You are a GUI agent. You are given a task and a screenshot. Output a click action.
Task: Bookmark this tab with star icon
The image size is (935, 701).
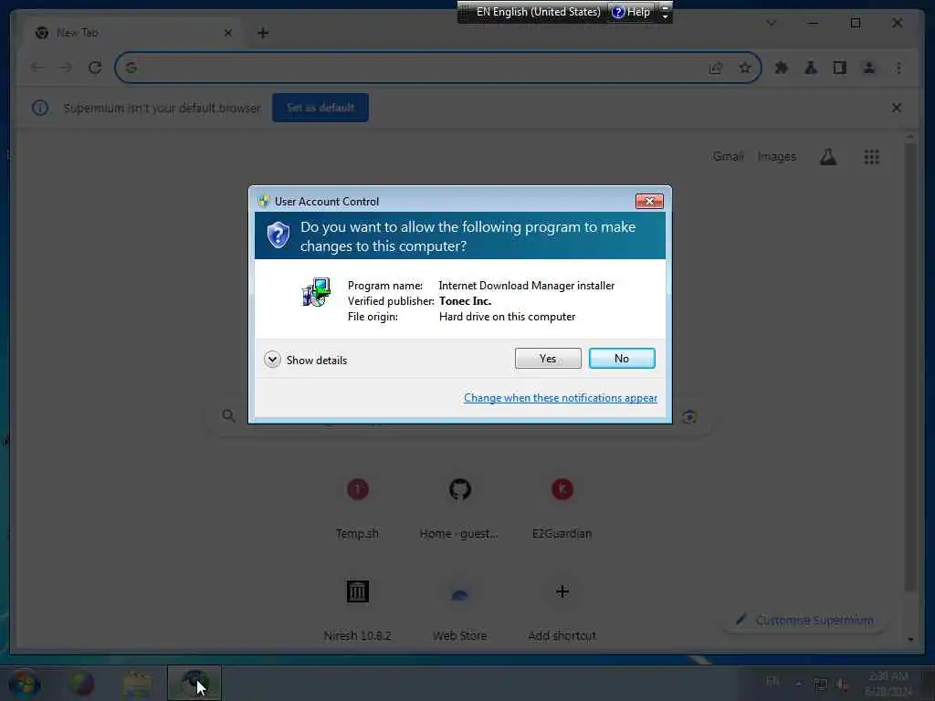click(x=745, y=68)
